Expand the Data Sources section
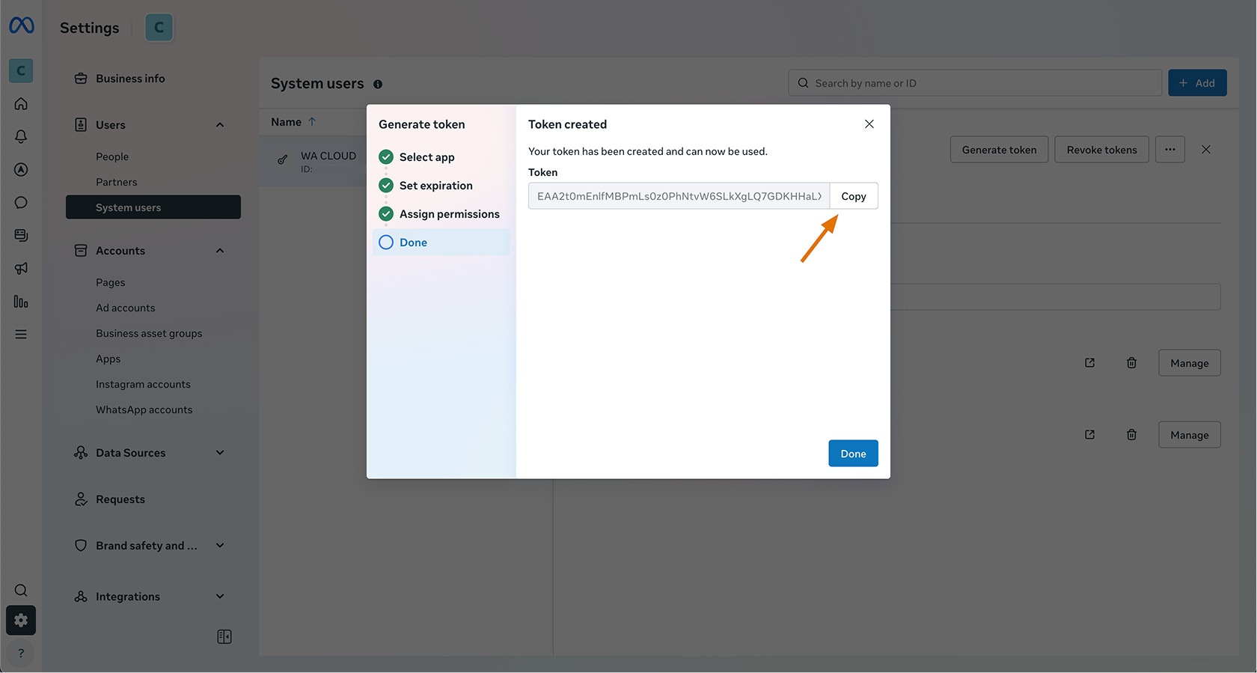Viewport: 1257px width, 673px height. (220, 453)
